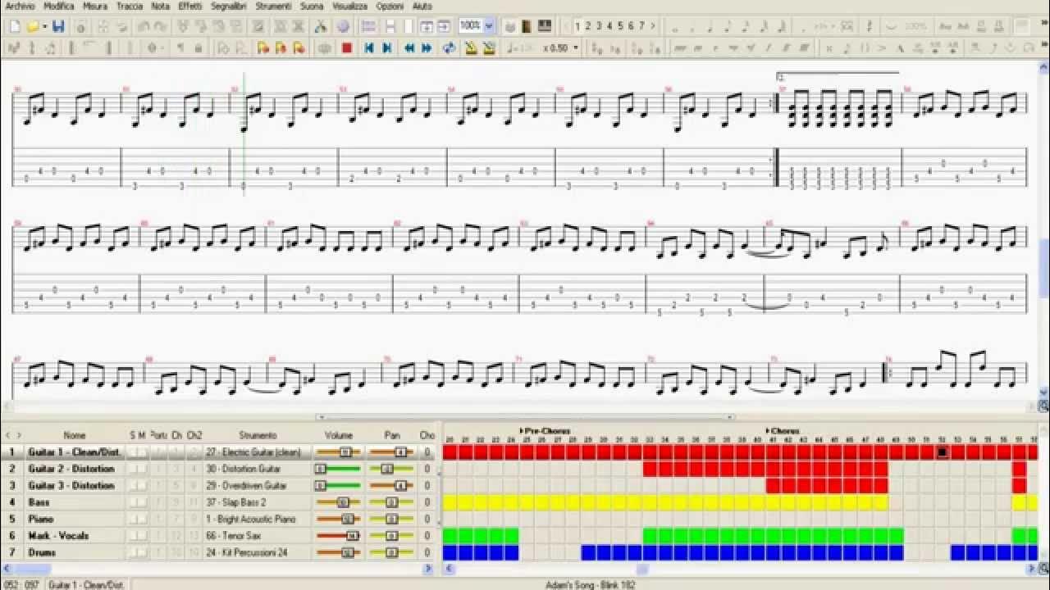Adjust Guitar 3 pan slider
Viewport: 1050px width, 590px height.
pyautogui.click(x=391, y=486)
